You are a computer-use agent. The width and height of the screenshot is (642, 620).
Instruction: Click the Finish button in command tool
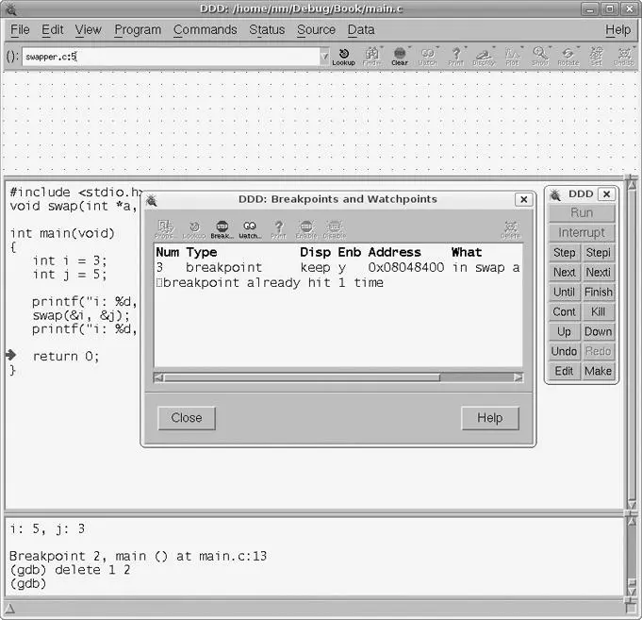[598, 293]
